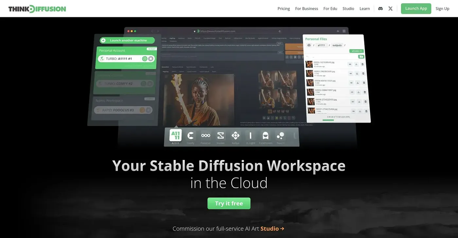The width and height of the screenshot is (458, 238).
Task: Click the stop icon on TURBO: A1111 #1
Action: coord(150,59)
